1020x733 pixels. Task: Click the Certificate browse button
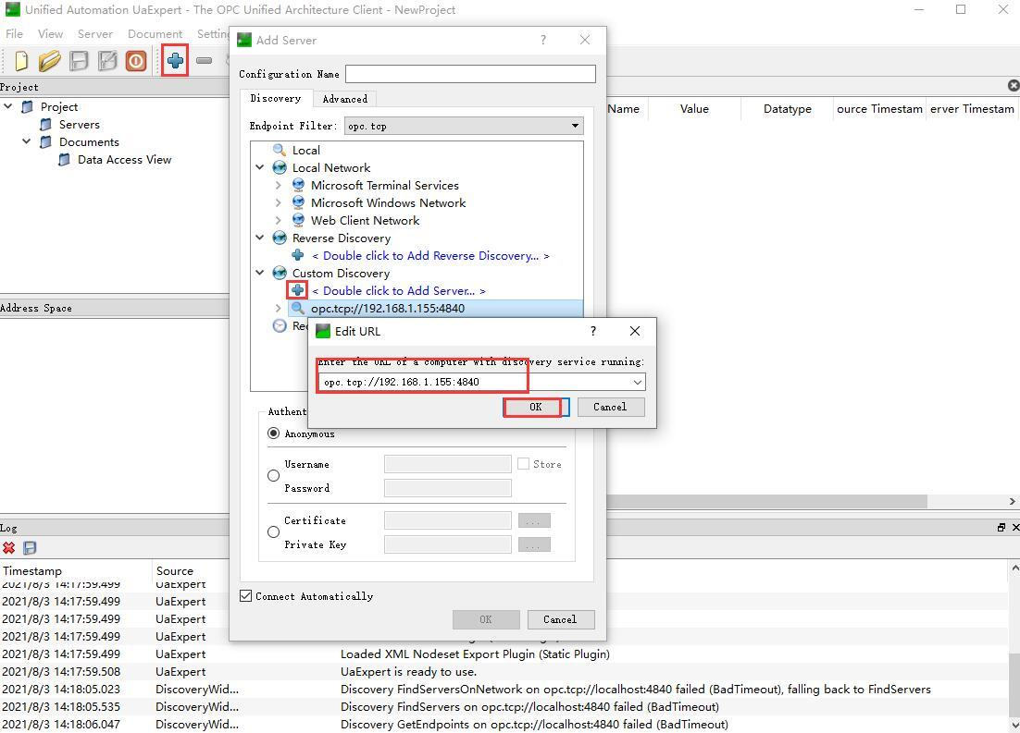click(x=534, y=520)
